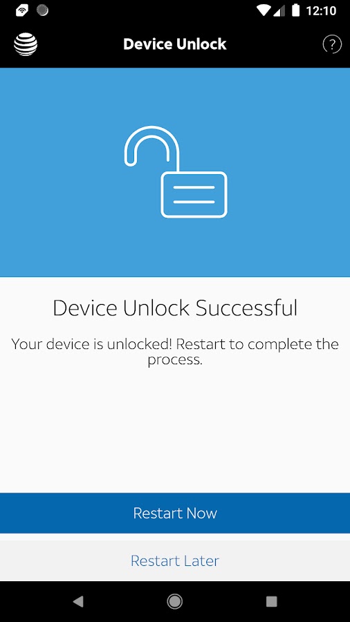Tap the 12:10 clock in status bar
The height and width of the screenshot is (622, 350).
pyautogui.click(x=322, y=10)
